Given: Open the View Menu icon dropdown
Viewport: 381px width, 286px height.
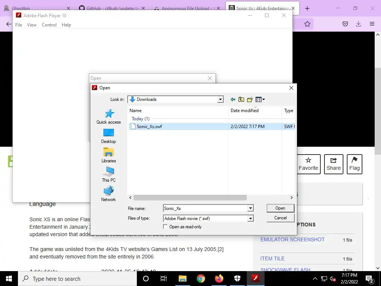Looking at the screenshot, I should pos(260,99).
